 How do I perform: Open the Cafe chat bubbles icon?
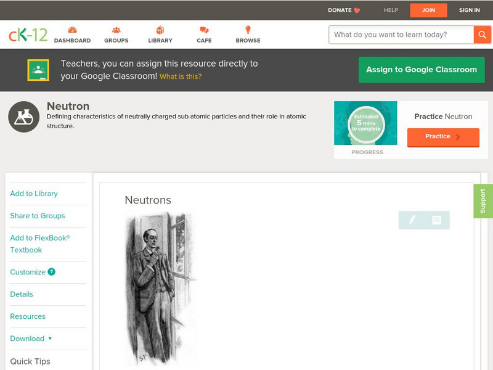[204, 30]
